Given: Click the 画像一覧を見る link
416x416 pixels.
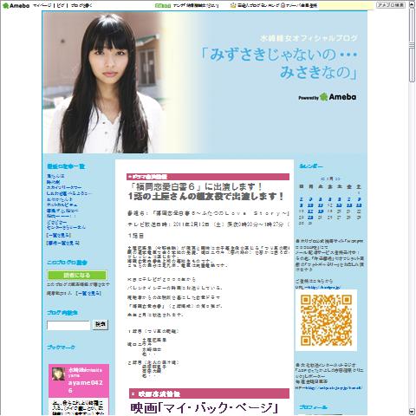Looking at the screenshot, I should point(63,244).
